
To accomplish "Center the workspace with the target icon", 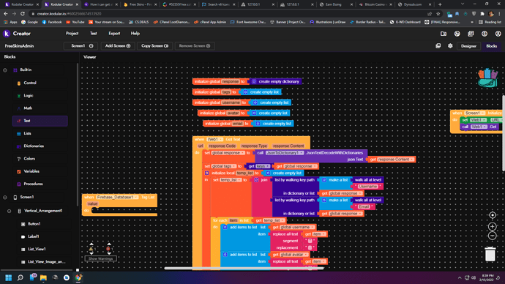I will coord(493,215).
